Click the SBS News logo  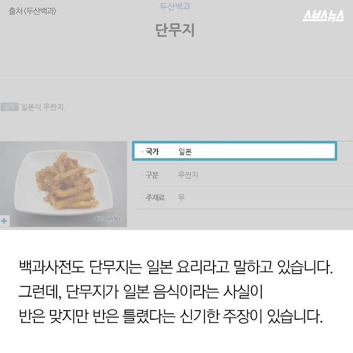323,16
